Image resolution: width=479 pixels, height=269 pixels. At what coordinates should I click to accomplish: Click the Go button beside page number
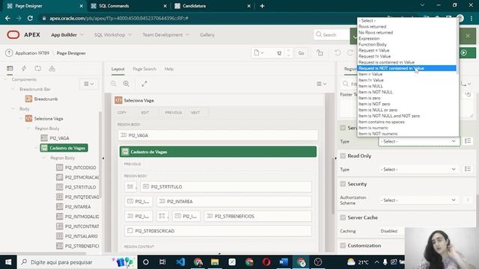click(x=301, y=53)
